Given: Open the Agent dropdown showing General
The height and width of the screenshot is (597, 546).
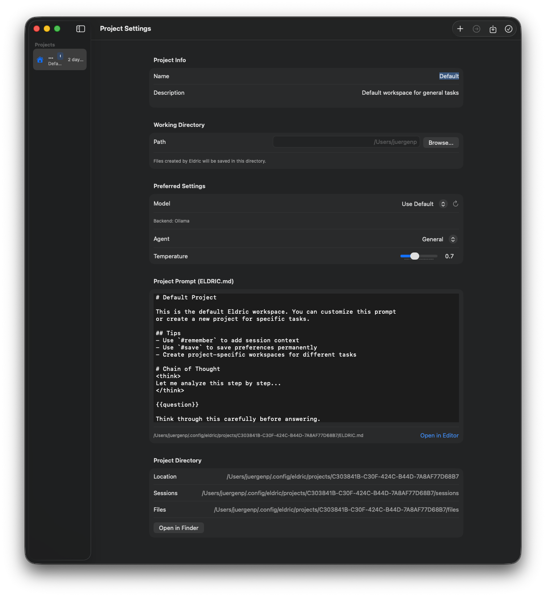Looking at the screenshot, I should (433, 239).
